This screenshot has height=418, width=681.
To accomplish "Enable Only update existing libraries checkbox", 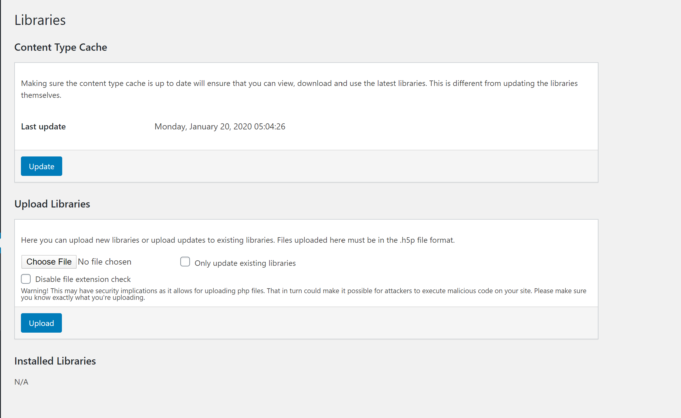I will coord(185,262).
